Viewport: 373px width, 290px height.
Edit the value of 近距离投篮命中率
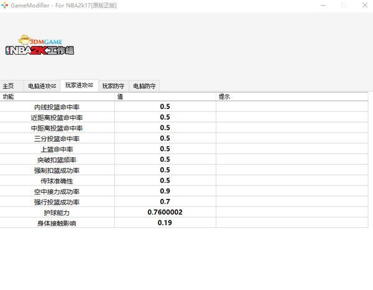click(165, 117)
